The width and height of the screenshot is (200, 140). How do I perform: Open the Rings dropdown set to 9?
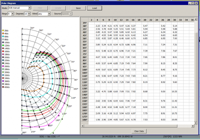click(x=11, y=14)
